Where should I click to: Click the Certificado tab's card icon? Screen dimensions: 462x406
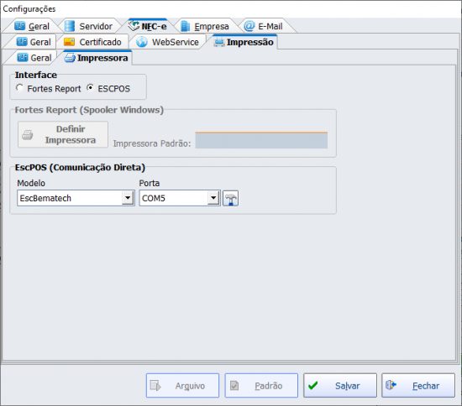coord(69,42)
